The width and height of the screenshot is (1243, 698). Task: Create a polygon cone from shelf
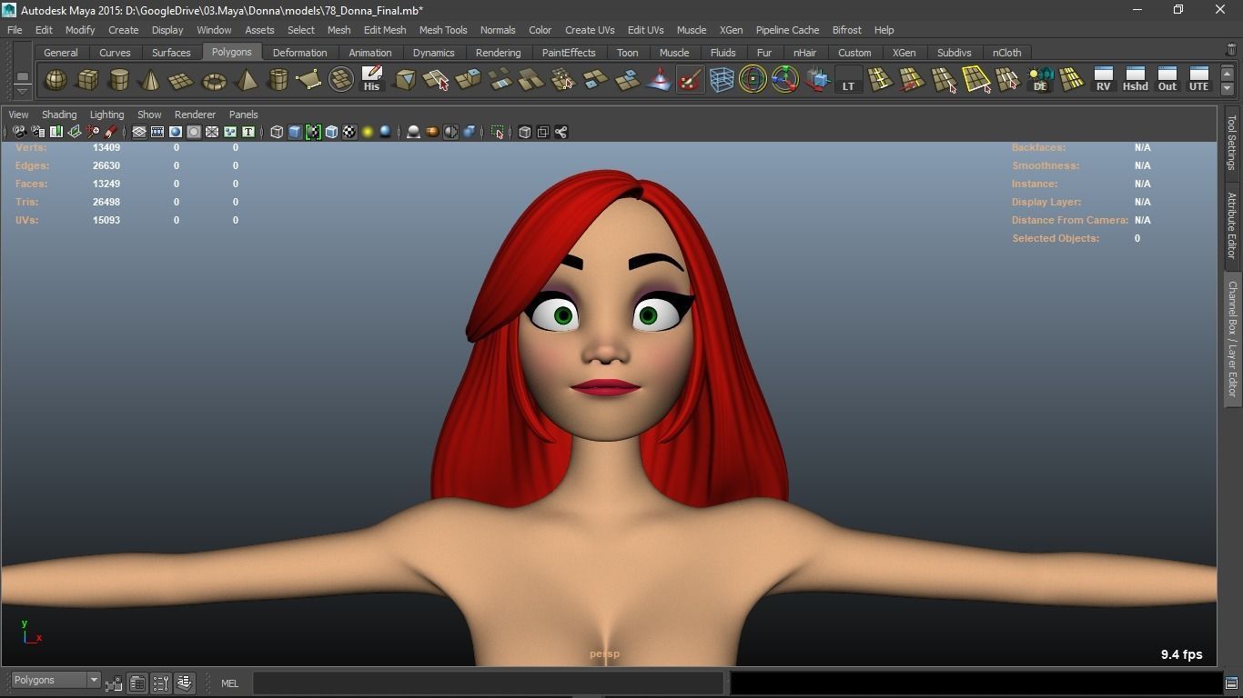150,81
